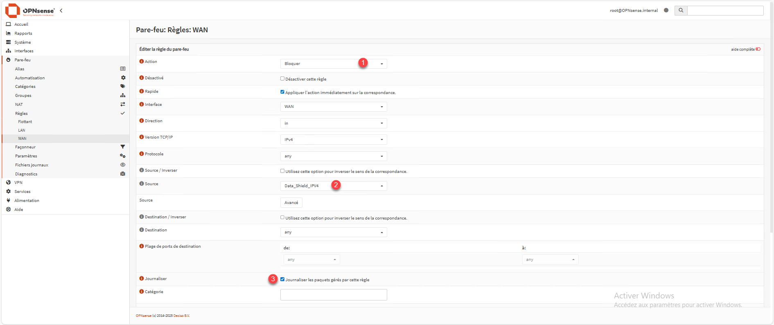Image resolution: width=774 pixels, height=325 pixels.
Task: Select LAN under Règles in sidebar
Action: tap(22, 130)
